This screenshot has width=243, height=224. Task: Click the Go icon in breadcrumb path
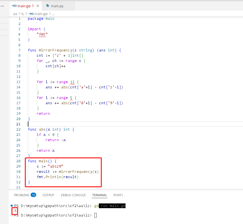coord(31,14)
